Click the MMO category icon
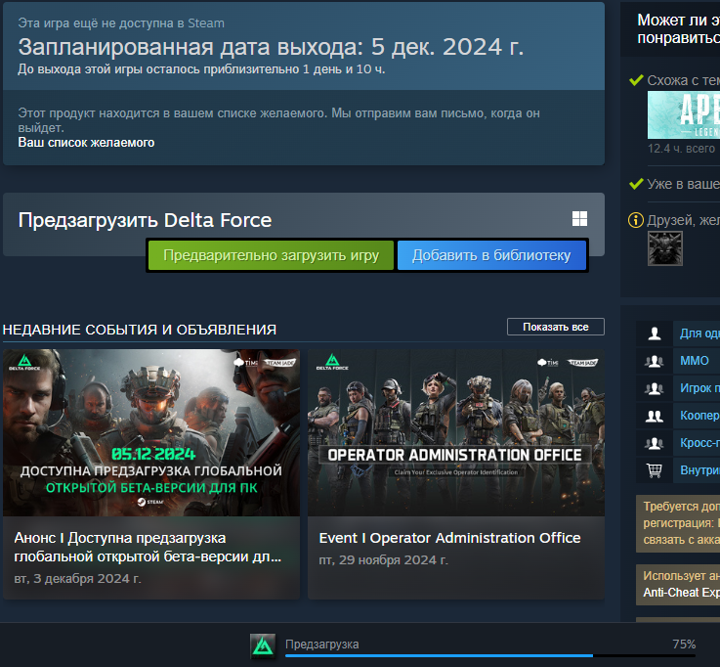 coord(655,361)
